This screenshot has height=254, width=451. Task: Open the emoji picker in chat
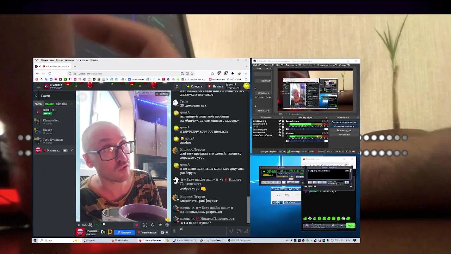tap(239, 231)
